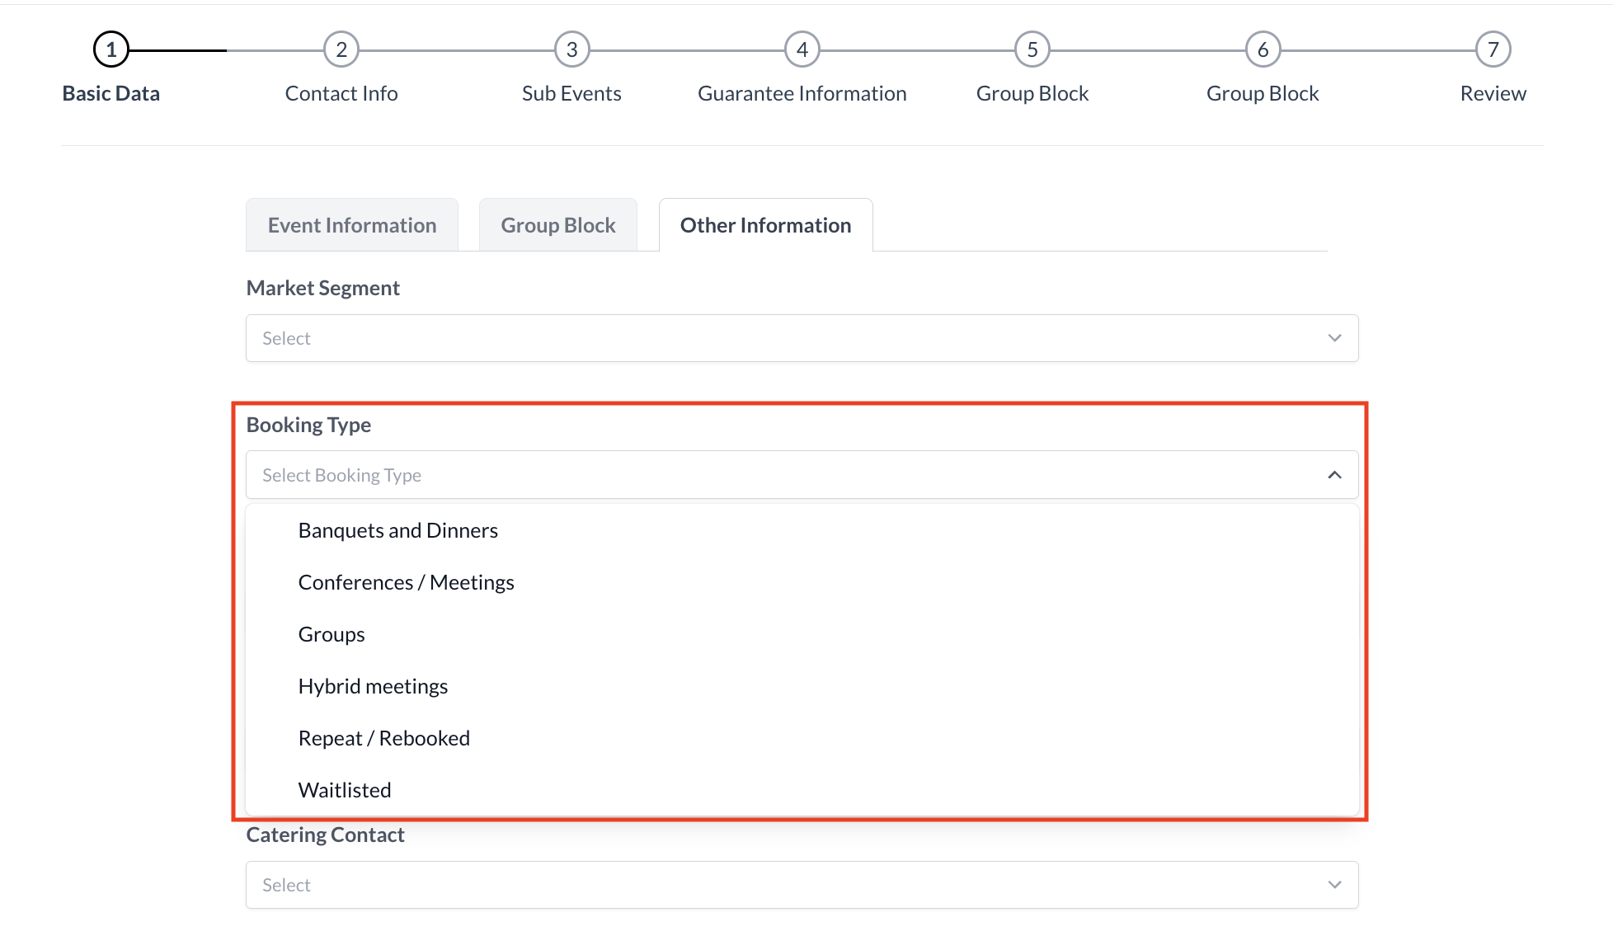
Task: Click step 1 Basic Data circle
Action: tap(111, 48)
